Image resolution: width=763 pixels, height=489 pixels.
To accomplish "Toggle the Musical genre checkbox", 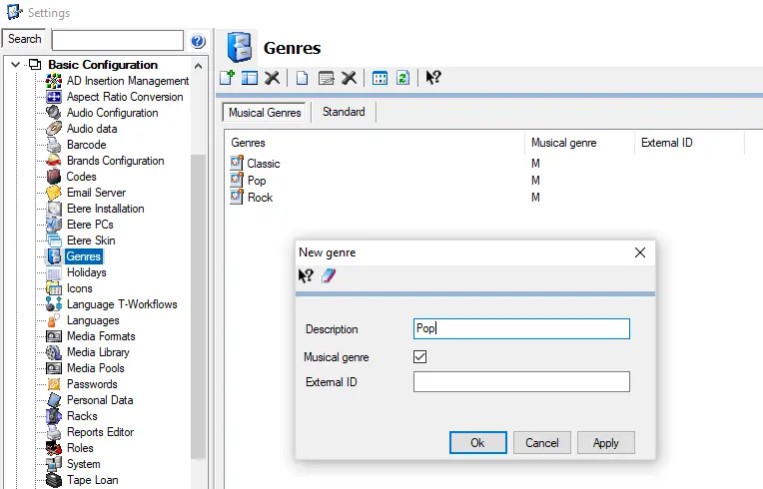I will (x=420, y=357).
